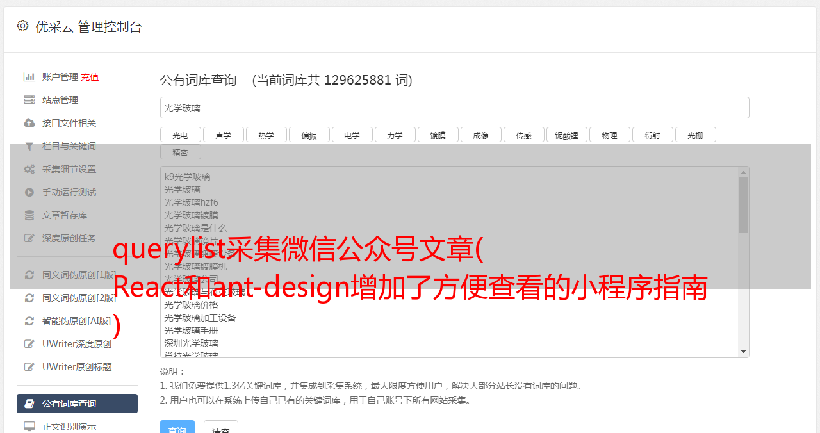The image size is (820, 433).
Task: Click the note line starting 用户也可以在系统上传
Action: tap(316, 400)
